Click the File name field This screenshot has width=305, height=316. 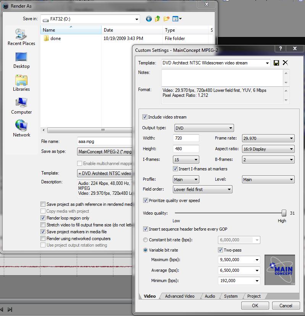click(x=105, y=141)
